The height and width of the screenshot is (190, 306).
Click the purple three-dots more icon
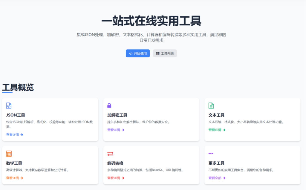click(x=211, y=154)
